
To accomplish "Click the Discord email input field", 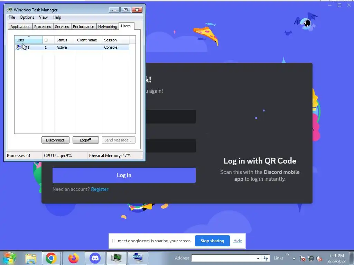I will pyautogui.click(x=170, y=117).
